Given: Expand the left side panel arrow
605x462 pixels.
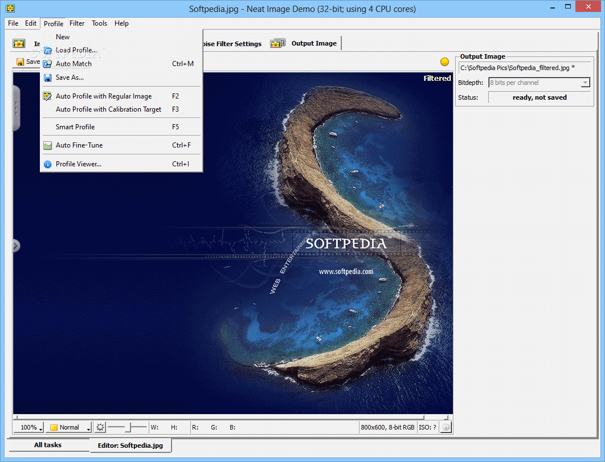Looking at the screenshot, I should [x=16, y=246].
